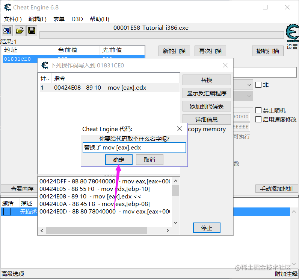Click the scan progress bar
Image resolution: width=299 pixels, height=279 pixels.
coord(162,35)
